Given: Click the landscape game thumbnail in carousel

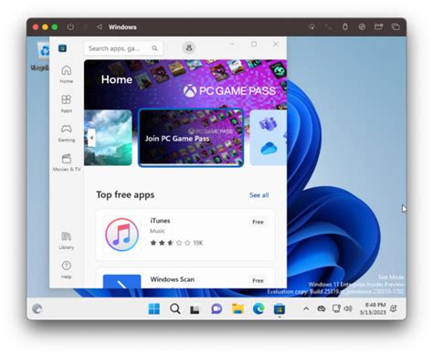Looking at the screenshot, I should (x=108, y=138).
